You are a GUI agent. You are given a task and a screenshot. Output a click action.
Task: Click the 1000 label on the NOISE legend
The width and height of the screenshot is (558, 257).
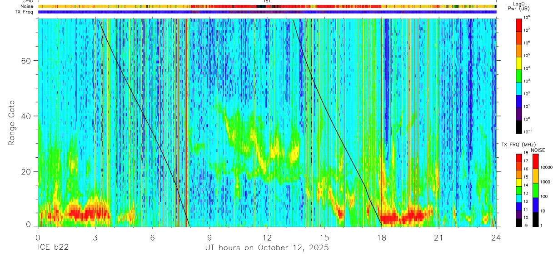546,181
